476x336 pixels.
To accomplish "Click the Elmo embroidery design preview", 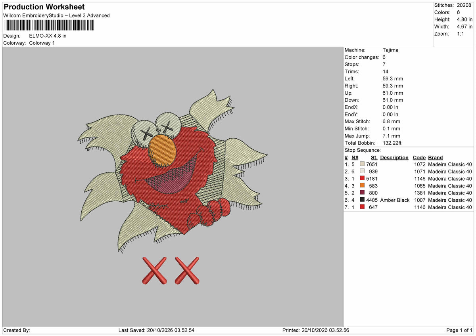I will click(173, 170).
